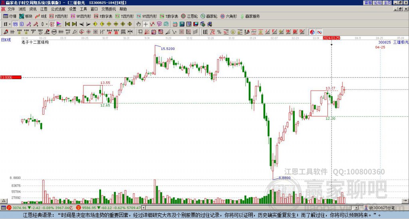
Task: Open the P四方形 tool
Action: 59,16
